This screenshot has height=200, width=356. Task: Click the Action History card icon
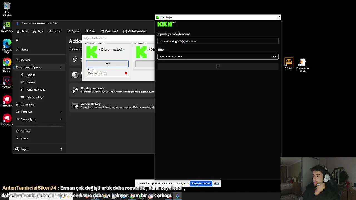(x=75, y=106)
